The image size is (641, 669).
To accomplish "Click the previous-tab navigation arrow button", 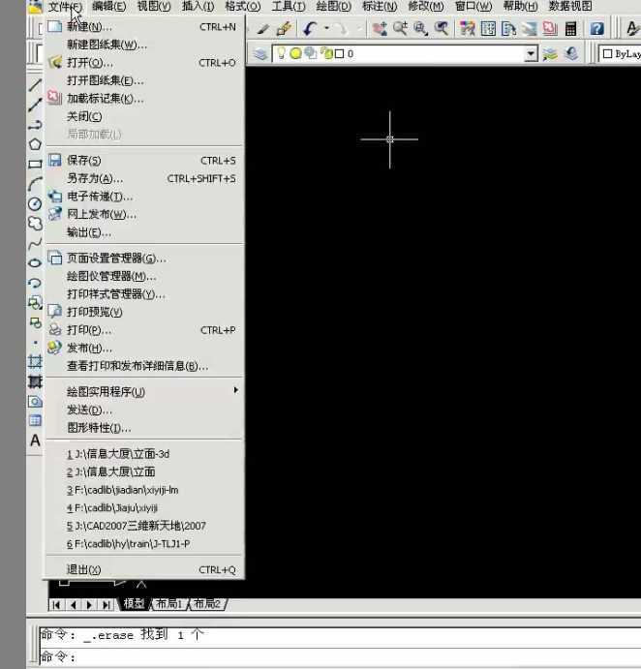I will pyautogui.click(x=73, y=604).
